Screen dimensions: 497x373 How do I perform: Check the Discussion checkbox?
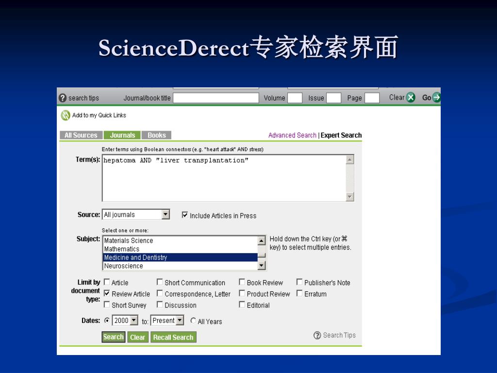click(x=160, y=305)
